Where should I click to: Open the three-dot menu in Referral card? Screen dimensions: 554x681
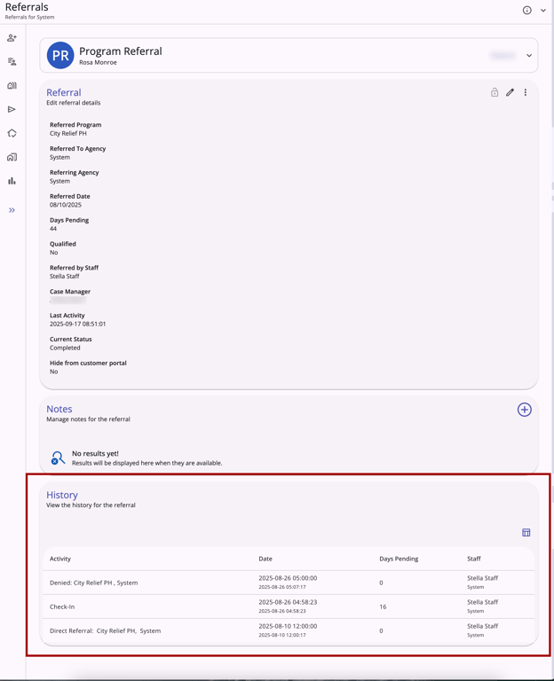(x=526, y=92)
